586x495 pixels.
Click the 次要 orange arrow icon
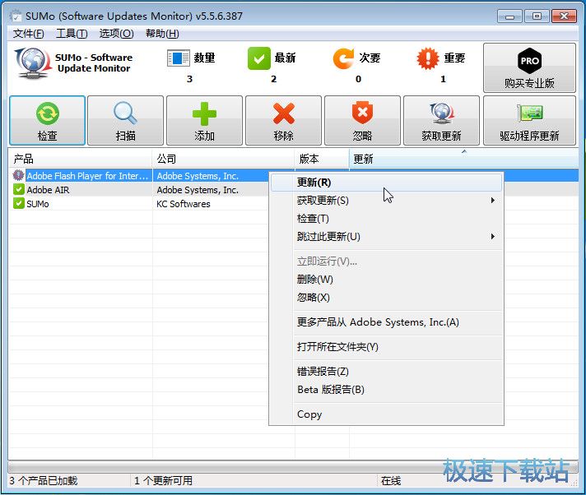(x=343, y=58)
